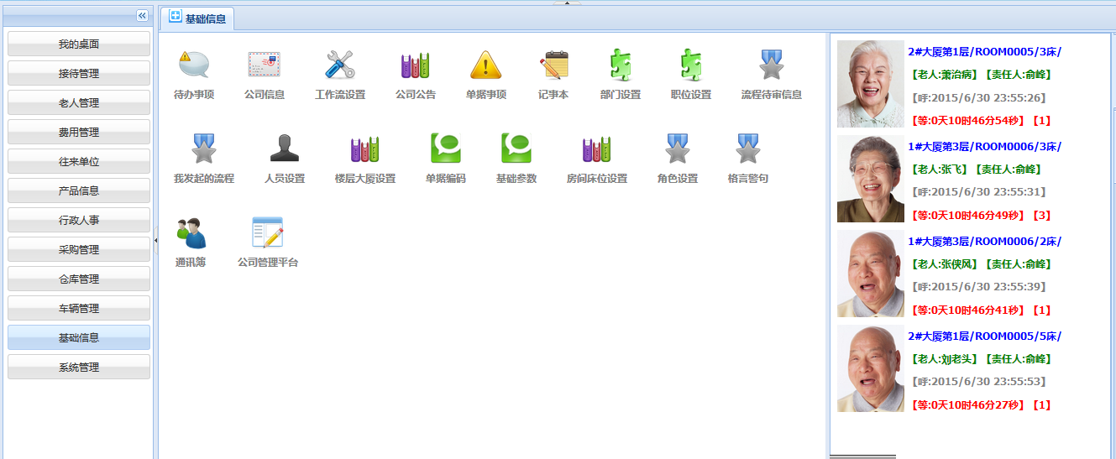Open 人员设置 person icon
The image size is (1116, 459).
pyautogui.click(x=285, y=149)
